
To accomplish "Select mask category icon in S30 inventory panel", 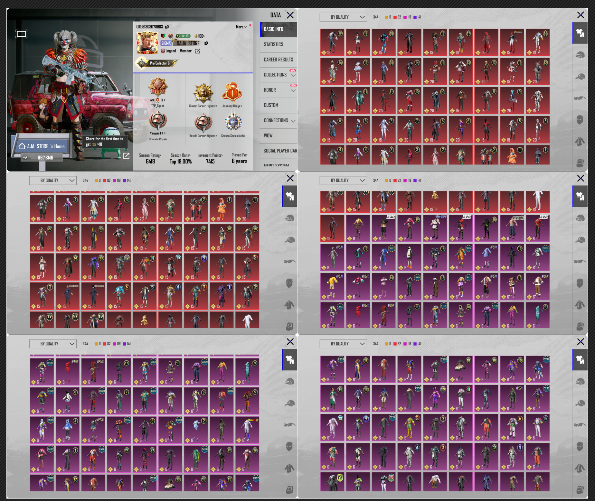I will [580, 283].
